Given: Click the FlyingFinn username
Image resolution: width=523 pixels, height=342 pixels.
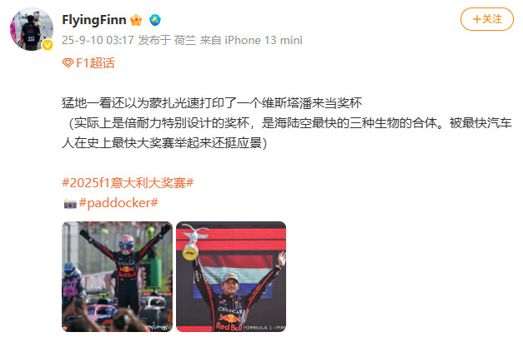Looking at the screenshot, I should pyautogui.click(x=94, y=20).
